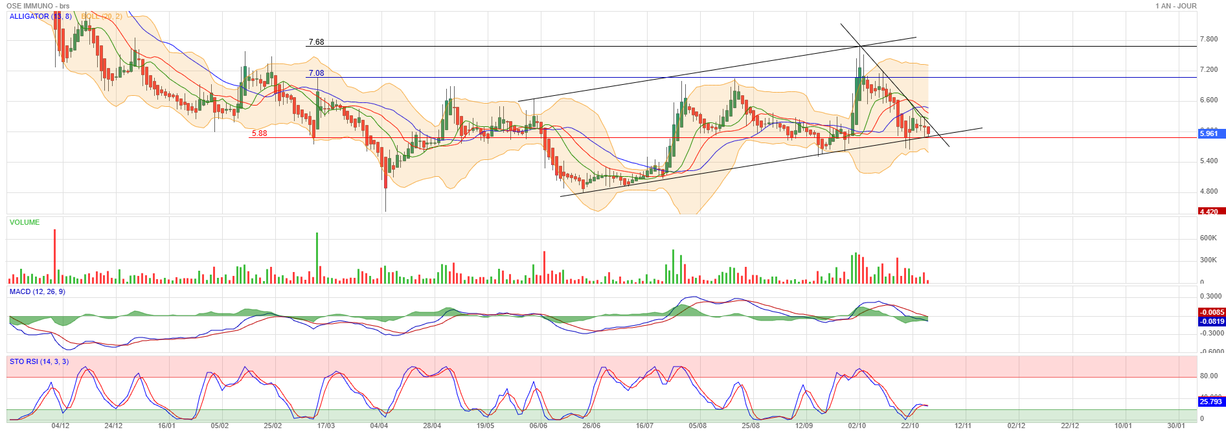1226x432 pixels.
Task: Click the blue -0.0819 MACD value tag
Action: click(1211, 321)
